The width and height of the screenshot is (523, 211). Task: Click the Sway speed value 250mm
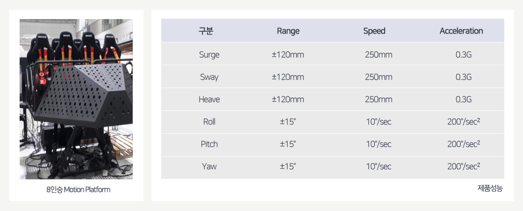tap(379, 77)
